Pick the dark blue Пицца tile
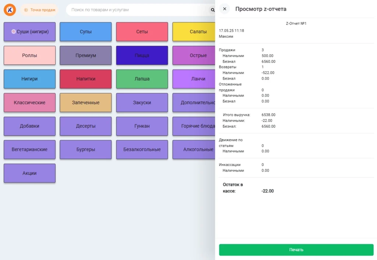 point(142,55)
